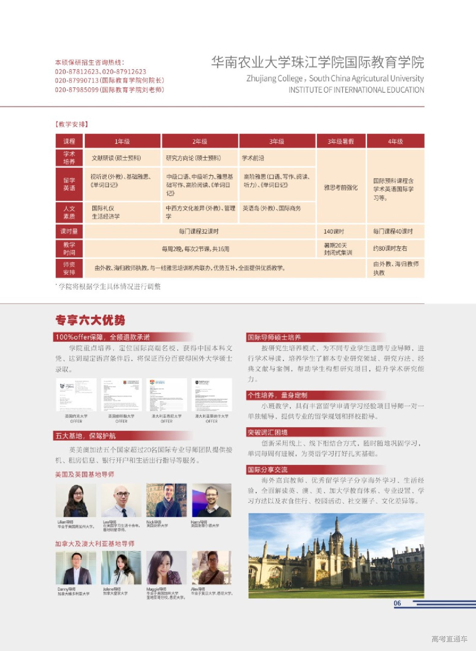The image size is (476, 651).
Task: Click the 1年级 table column header
Action: point(122,141)
